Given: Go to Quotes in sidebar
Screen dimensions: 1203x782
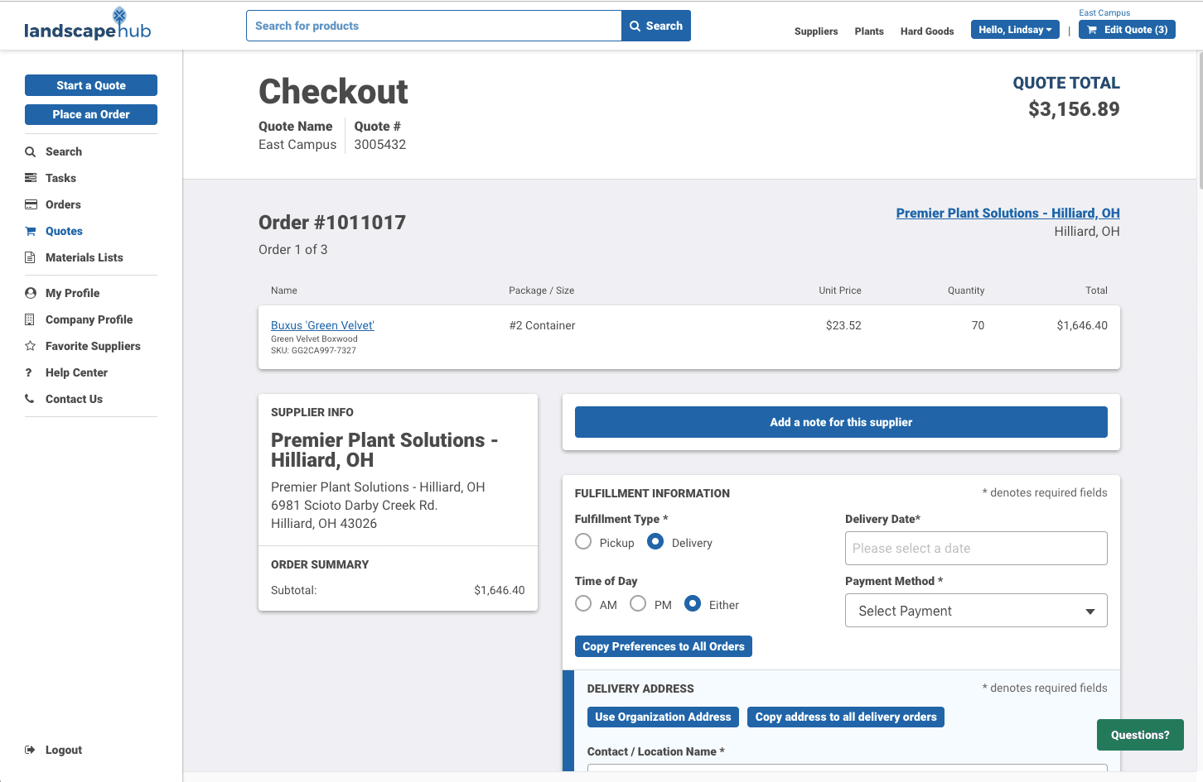Looking at the screenshot, I should click(x=64, y=231).
